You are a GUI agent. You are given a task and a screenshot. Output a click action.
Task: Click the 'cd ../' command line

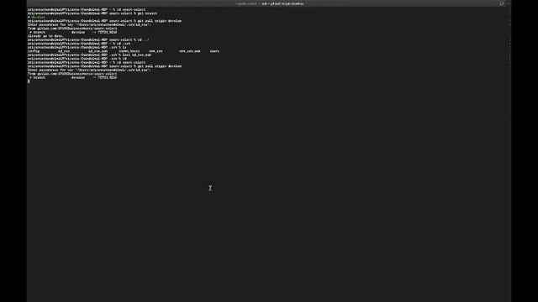88,39
